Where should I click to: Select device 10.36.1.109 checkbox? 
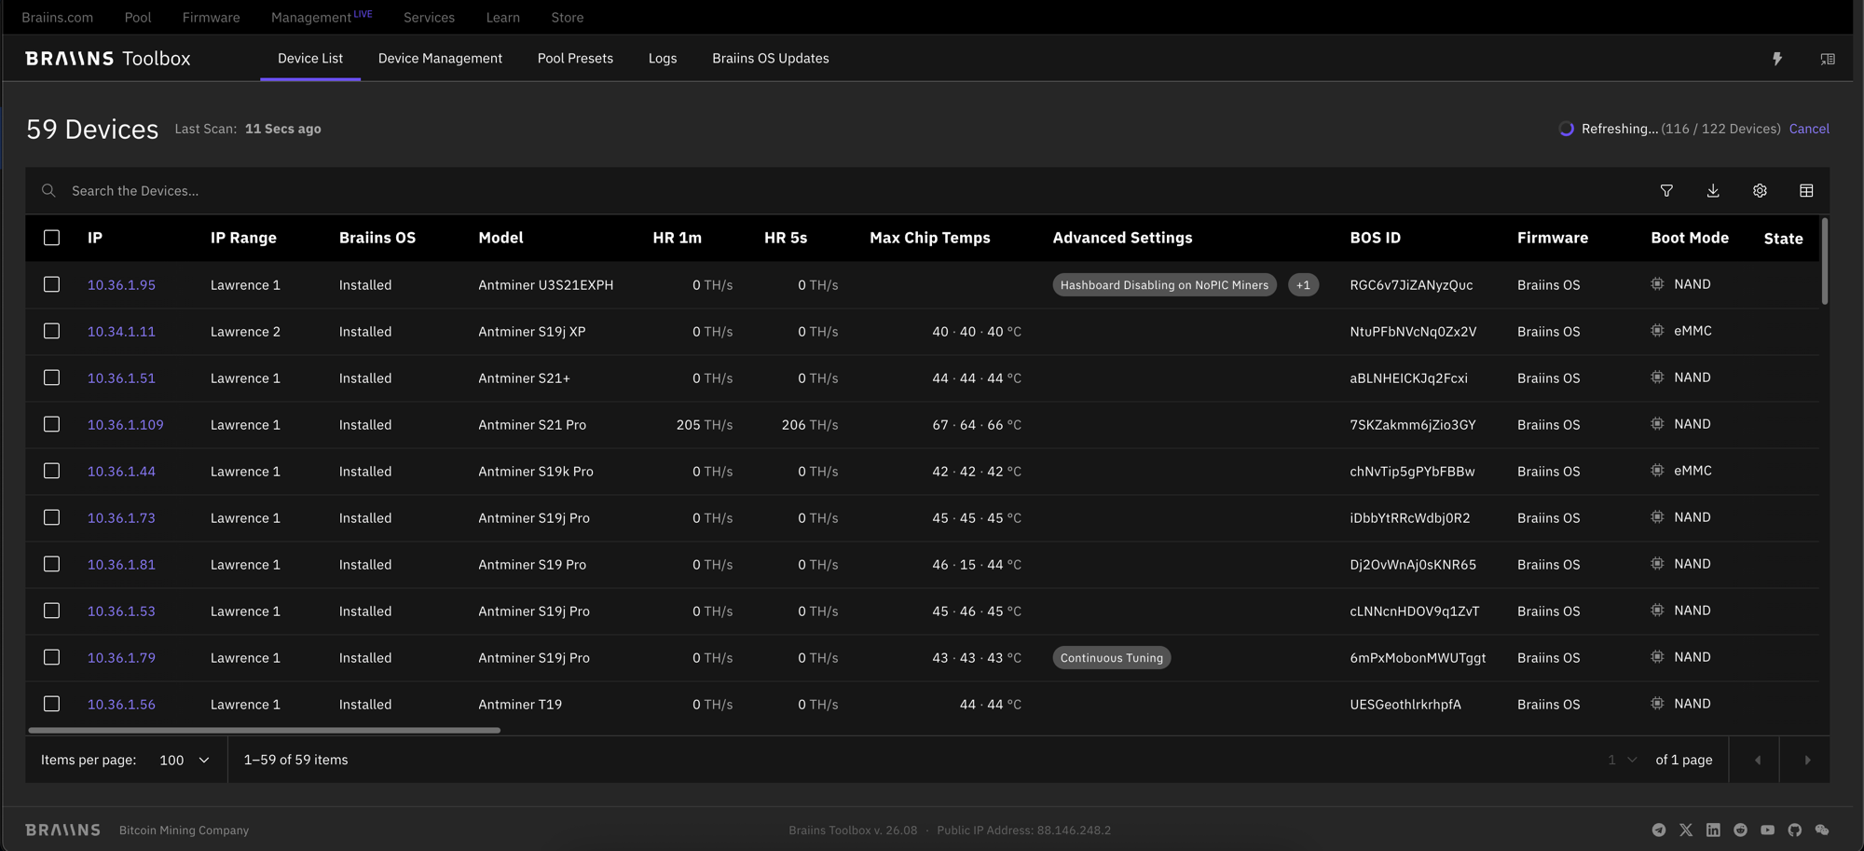[x=52, y=424]
